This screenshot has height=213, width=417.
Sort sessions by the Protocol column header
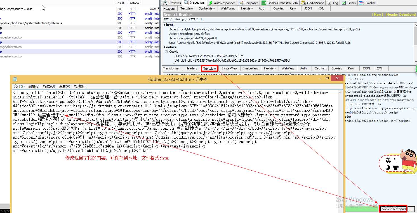point(134,3)
